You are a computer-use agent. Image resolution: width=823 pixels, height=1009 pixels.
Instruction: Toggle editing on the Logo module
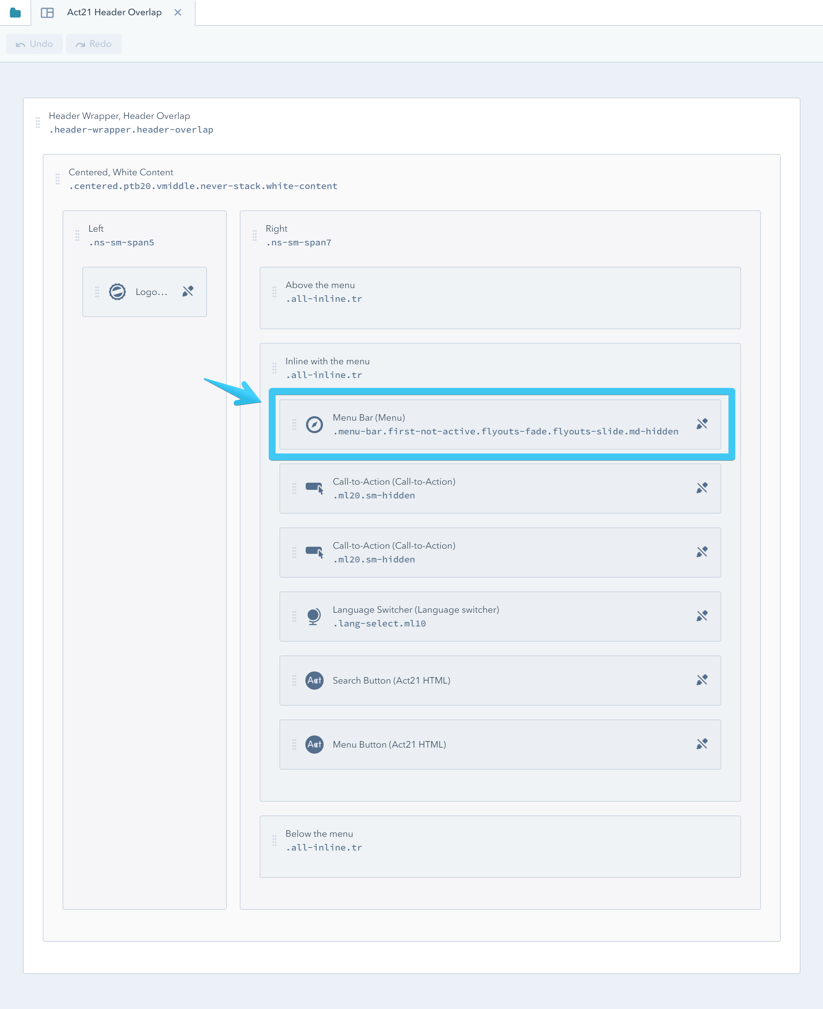188,291
